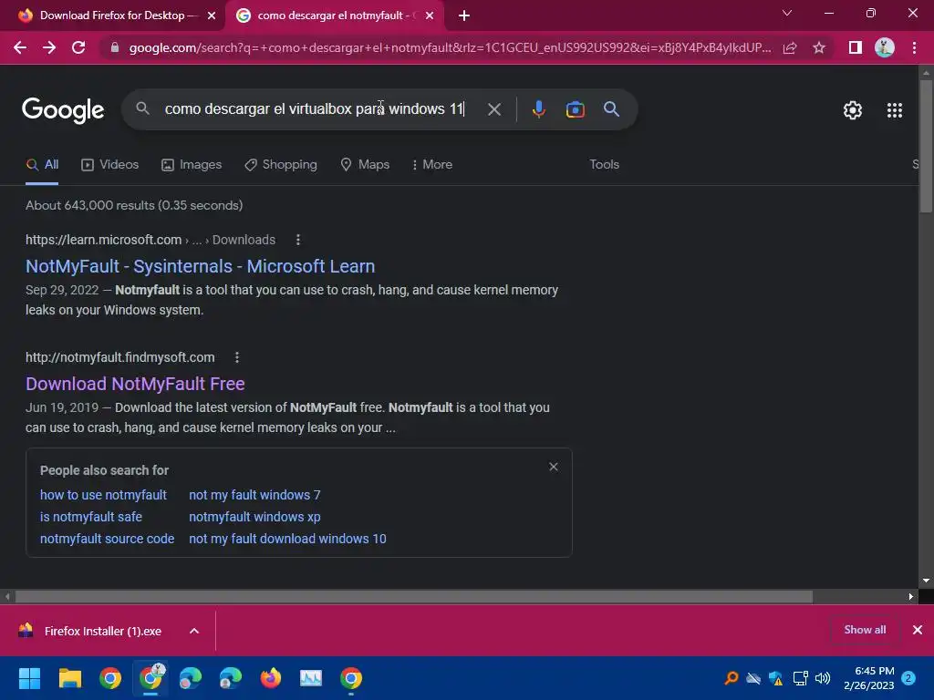This screenshot has width=934, height=700.
Task: Close the Download Firefox for Desktop tab
Action: [212, 16]
